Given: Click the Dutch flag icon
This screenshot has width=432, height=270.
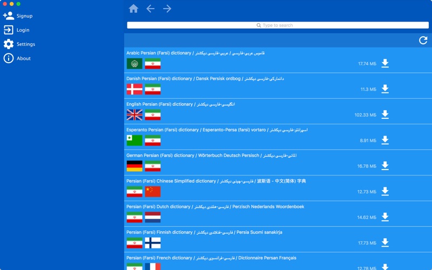Looking at the screenshot, I should (153, 218).
